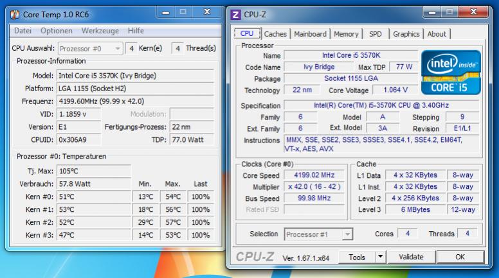Click Kern #2 max temperature 57°C
Image resolution: width=499 pixels, height=278 pixels.
point(173,222)
